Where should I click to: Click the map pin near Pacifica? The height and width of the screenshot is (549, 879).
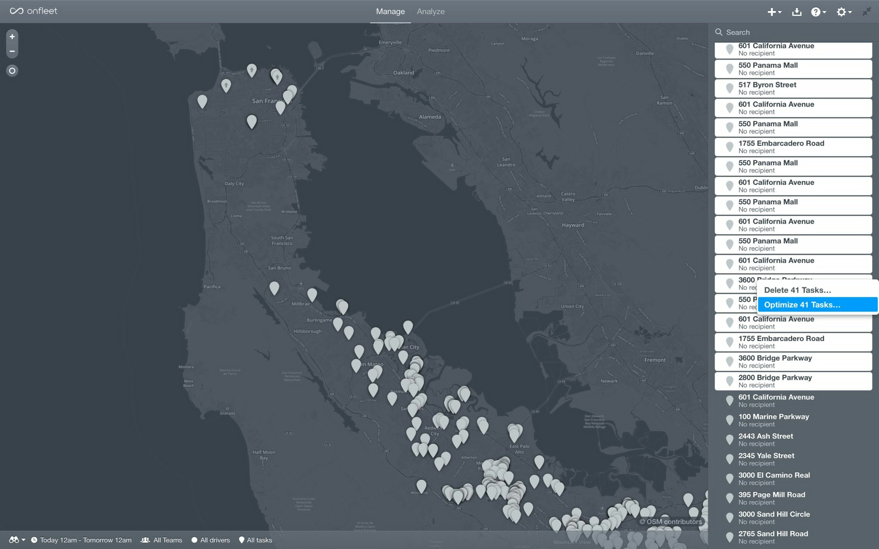click(x=274, y=288)
